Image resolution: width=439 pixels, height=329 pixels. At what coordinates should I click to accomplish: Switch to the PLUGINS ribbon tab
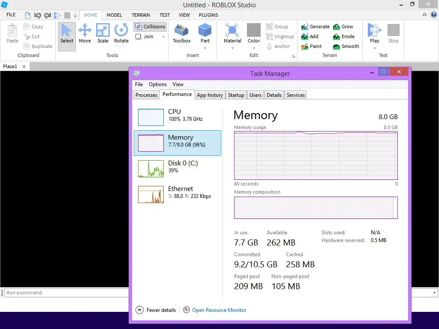[208, 15]
